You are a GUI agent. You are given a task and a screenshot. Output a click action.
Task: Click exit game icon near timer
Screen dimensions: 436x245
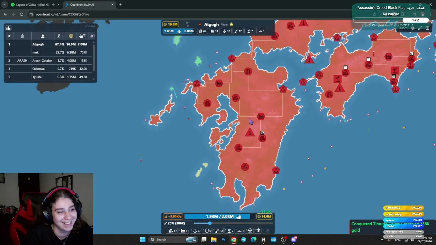(427, 28)
